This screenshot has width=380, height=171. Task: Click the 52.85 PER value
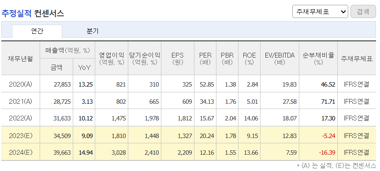pyautogui.click(x=207, y=84)
